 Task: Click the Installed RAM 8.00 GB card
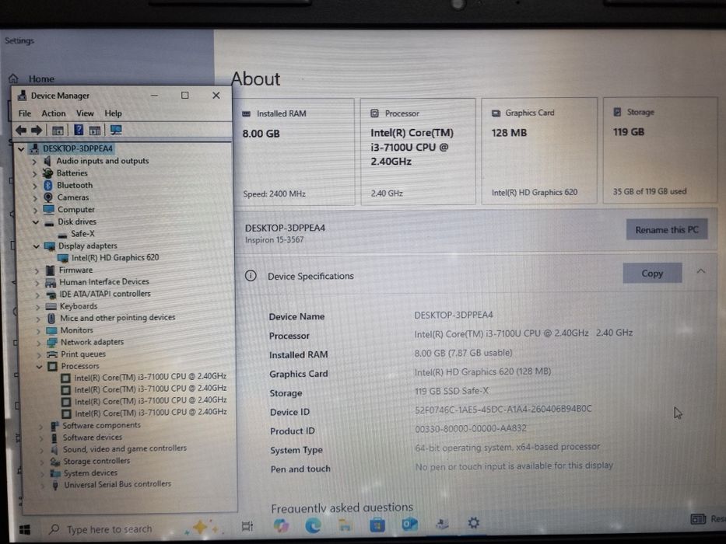(294, 152)
